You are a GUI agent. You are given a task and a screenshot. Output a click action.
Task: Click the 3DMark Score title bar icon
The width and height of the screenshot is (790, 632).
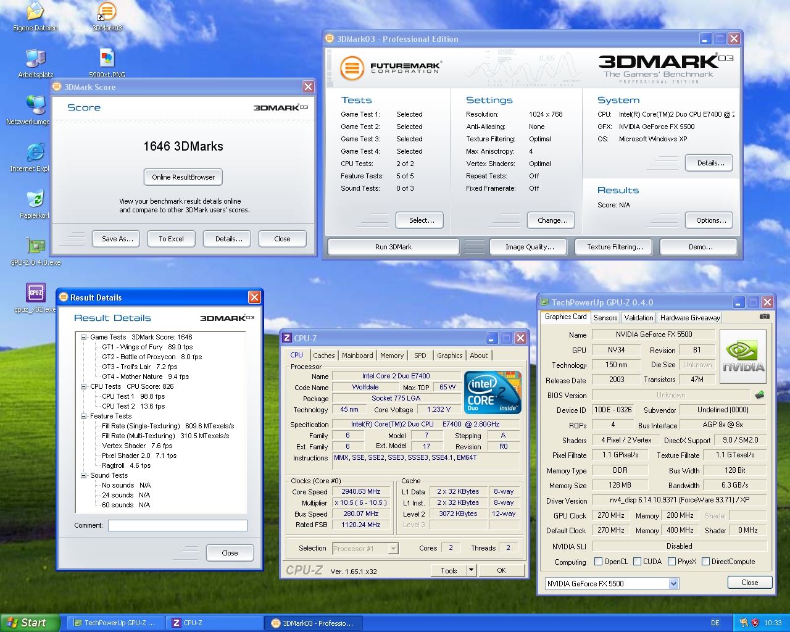click(x=57, y=86)
